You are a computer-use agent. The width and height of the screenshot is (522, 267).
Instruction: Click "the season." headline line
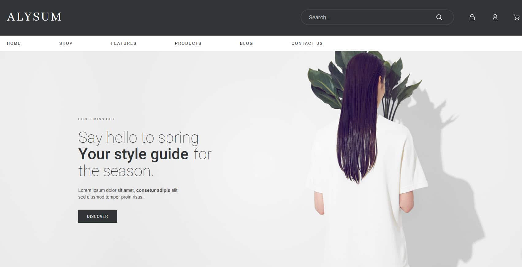(116, 171)
